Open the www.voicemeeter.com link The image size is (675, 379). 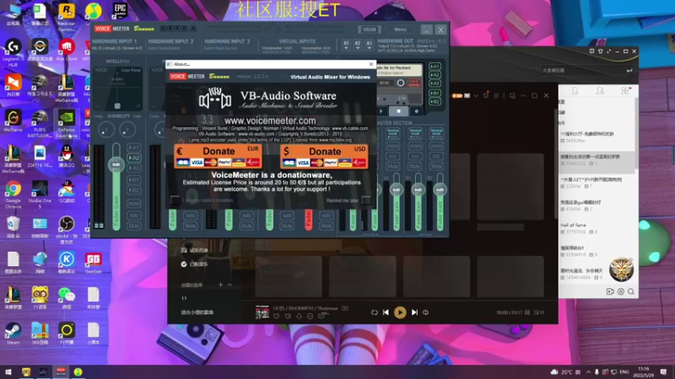[x=270, y=120]
